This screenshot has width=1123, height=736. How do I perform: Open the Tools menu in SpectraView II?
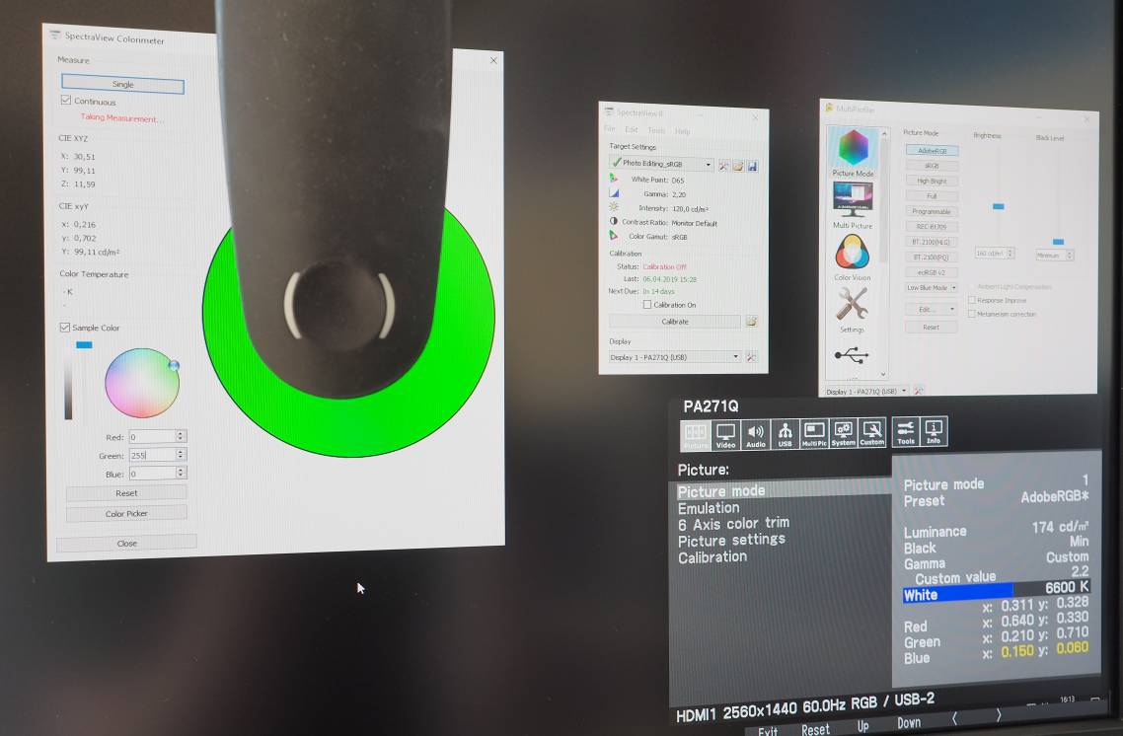click(656, 130)
